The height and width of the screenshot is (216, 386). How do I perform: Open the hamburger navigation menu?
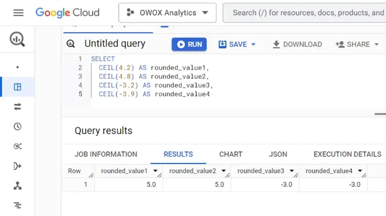18,13
